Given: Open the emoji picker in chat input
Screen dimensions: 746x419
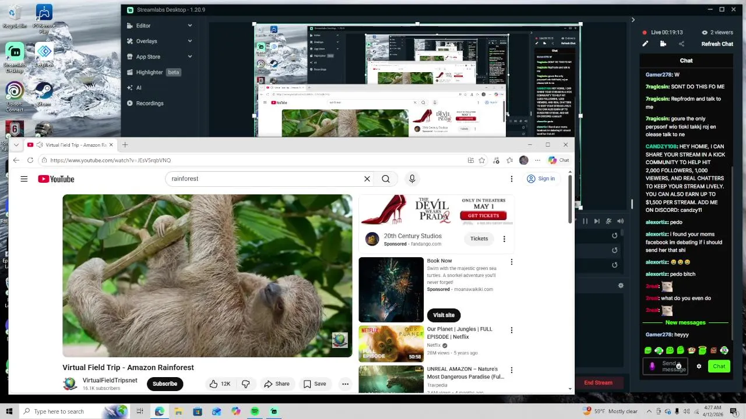Looking at the screenshot, I should tap(678, 366).
